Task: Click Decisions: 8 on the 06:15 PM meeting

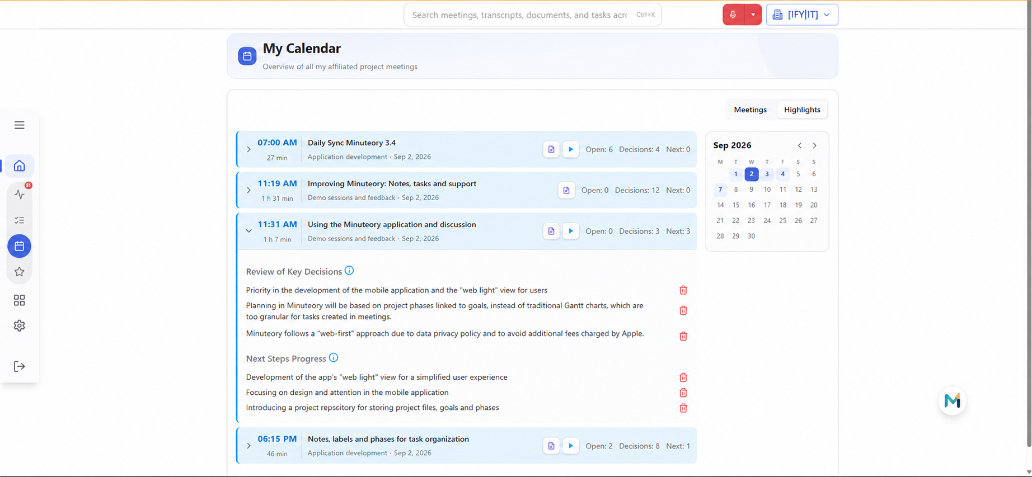Action: 639,446
